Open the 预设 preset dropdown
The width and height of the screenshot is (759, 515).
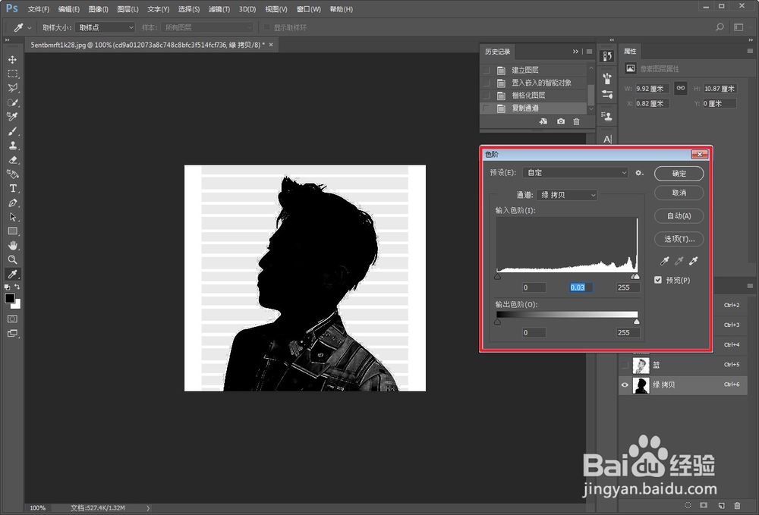(x=575, y=173)
